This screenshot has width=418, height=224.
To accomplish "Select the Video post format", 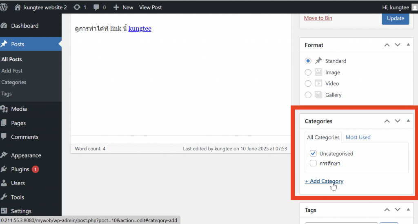I will pos(308,83).
